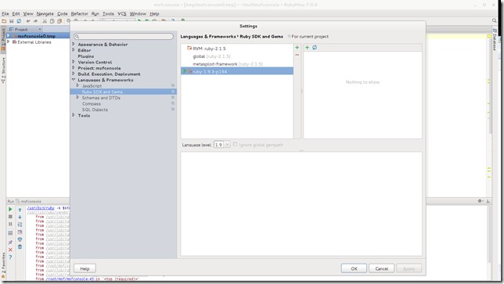
Task: Select Compass settings entry
Action: 92,103
